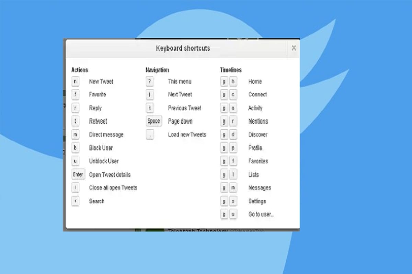The height and width of the screenshot is (274, 412).
Task: Click the 'f' key in the Favorites row
Action: [x=233, y=161]
